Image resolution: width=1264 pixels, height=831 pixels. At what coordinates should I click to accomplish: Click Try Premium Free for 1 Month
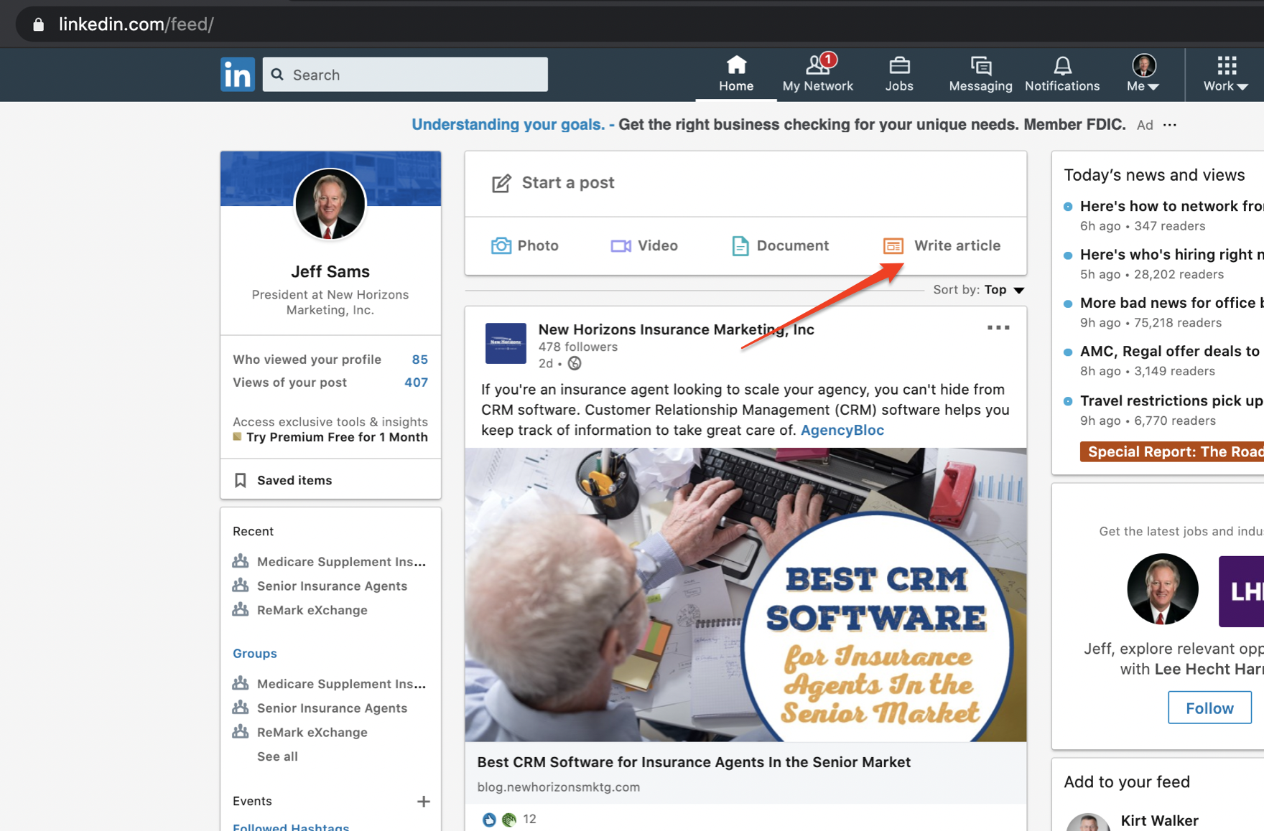click(337, 437)
